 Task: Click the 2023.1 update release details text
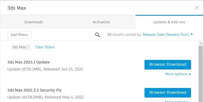point(45,69)
